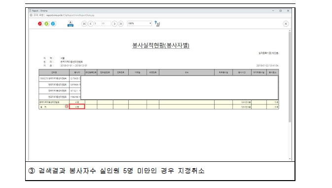The height and width of the screenshot is (188, 332).
Task: Click the print report icon
Action: (71, 24)
